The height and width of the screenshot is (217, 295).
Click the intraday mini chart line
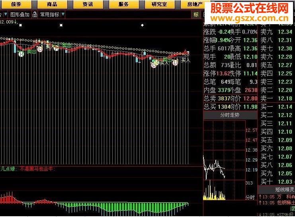tap(214, 167)
